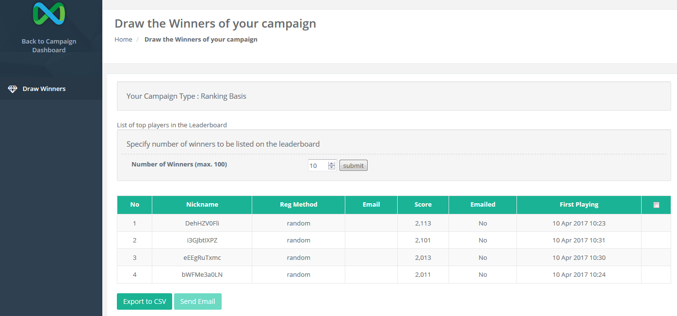
Task: Tick the select-all checkbox in the table header
Action: coord(656,205)
